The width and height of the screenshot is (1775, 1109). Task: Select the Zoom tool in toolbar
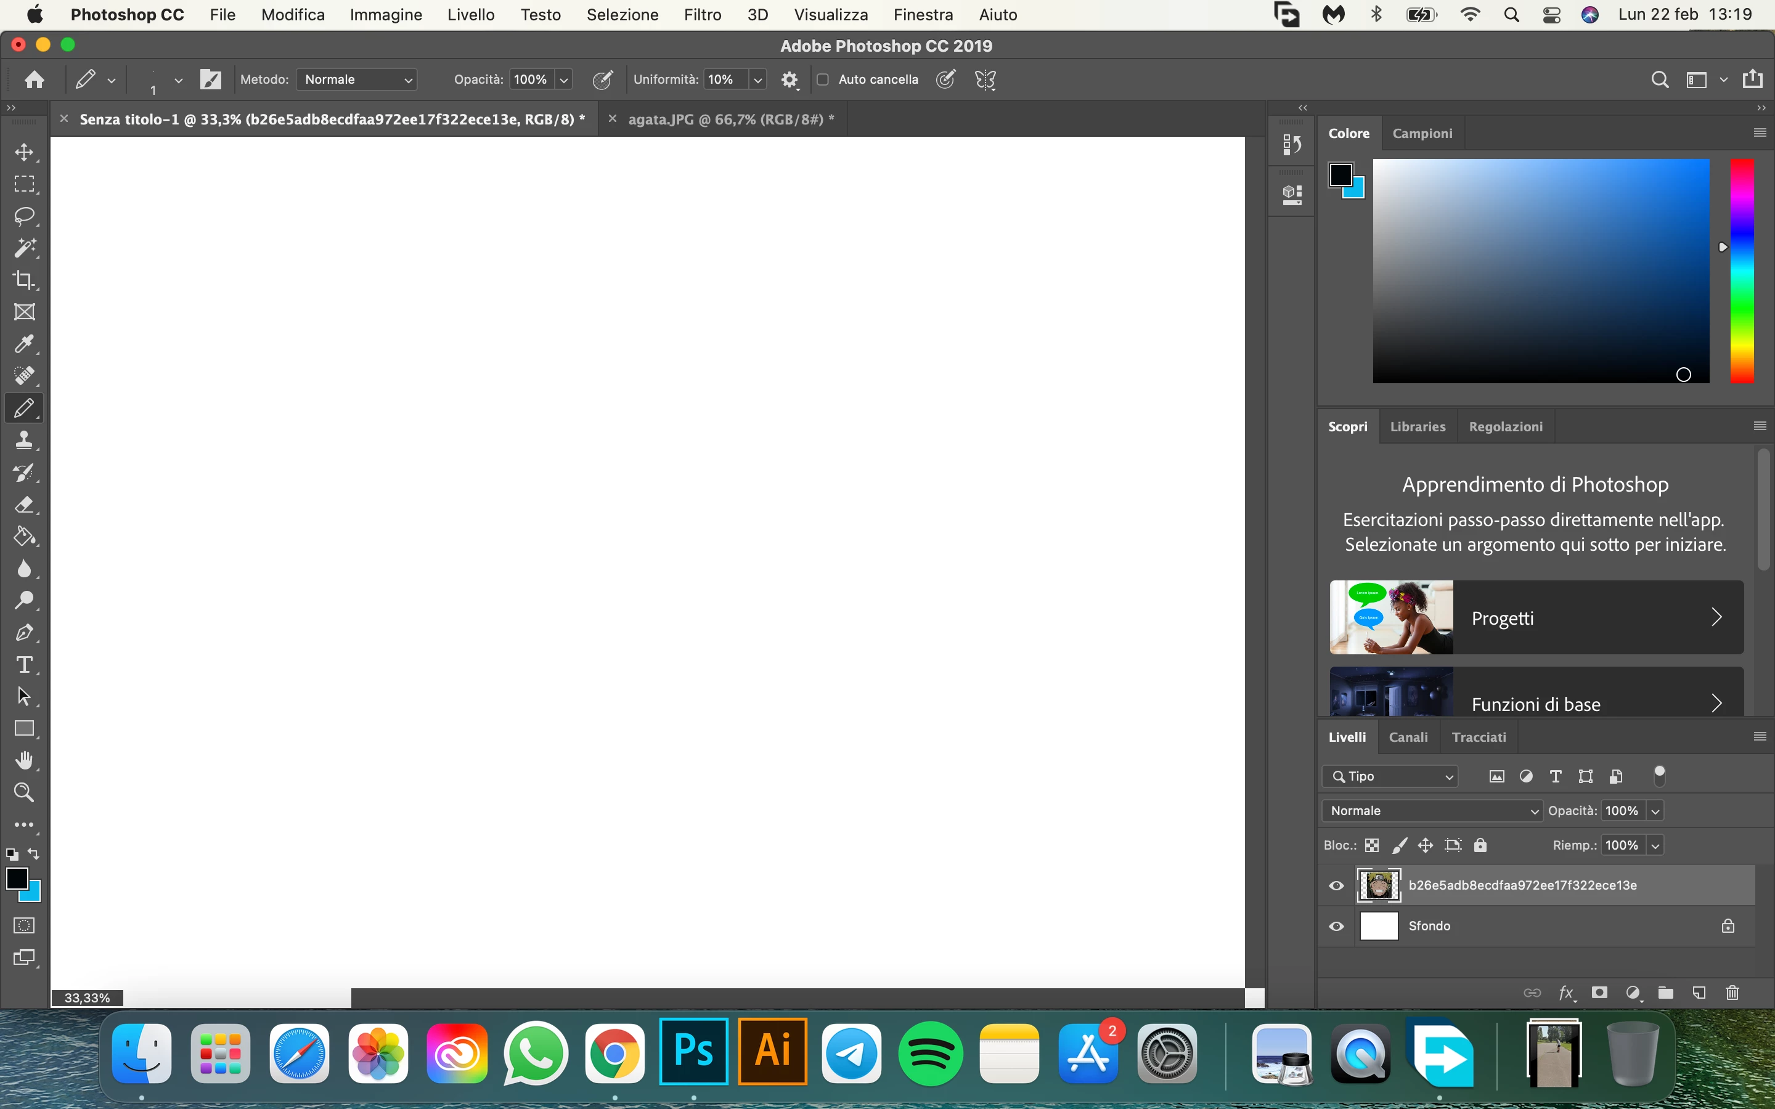tap(24, 792)
